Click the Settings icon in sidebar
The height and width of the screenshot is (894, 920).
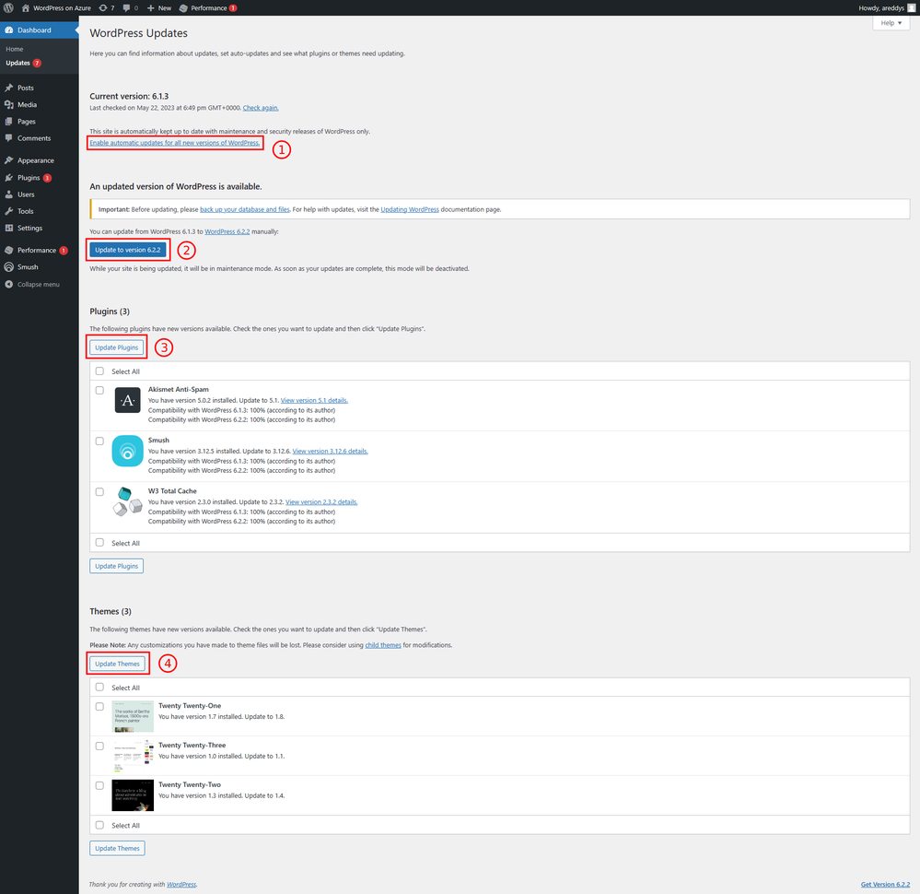9,228
